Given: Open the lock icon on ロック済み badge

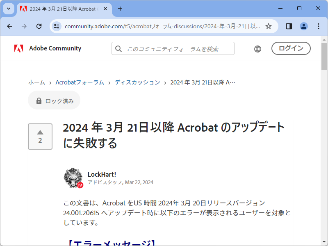Looking at the screenshot, I should pyautogui.click(x=39, y=100).
